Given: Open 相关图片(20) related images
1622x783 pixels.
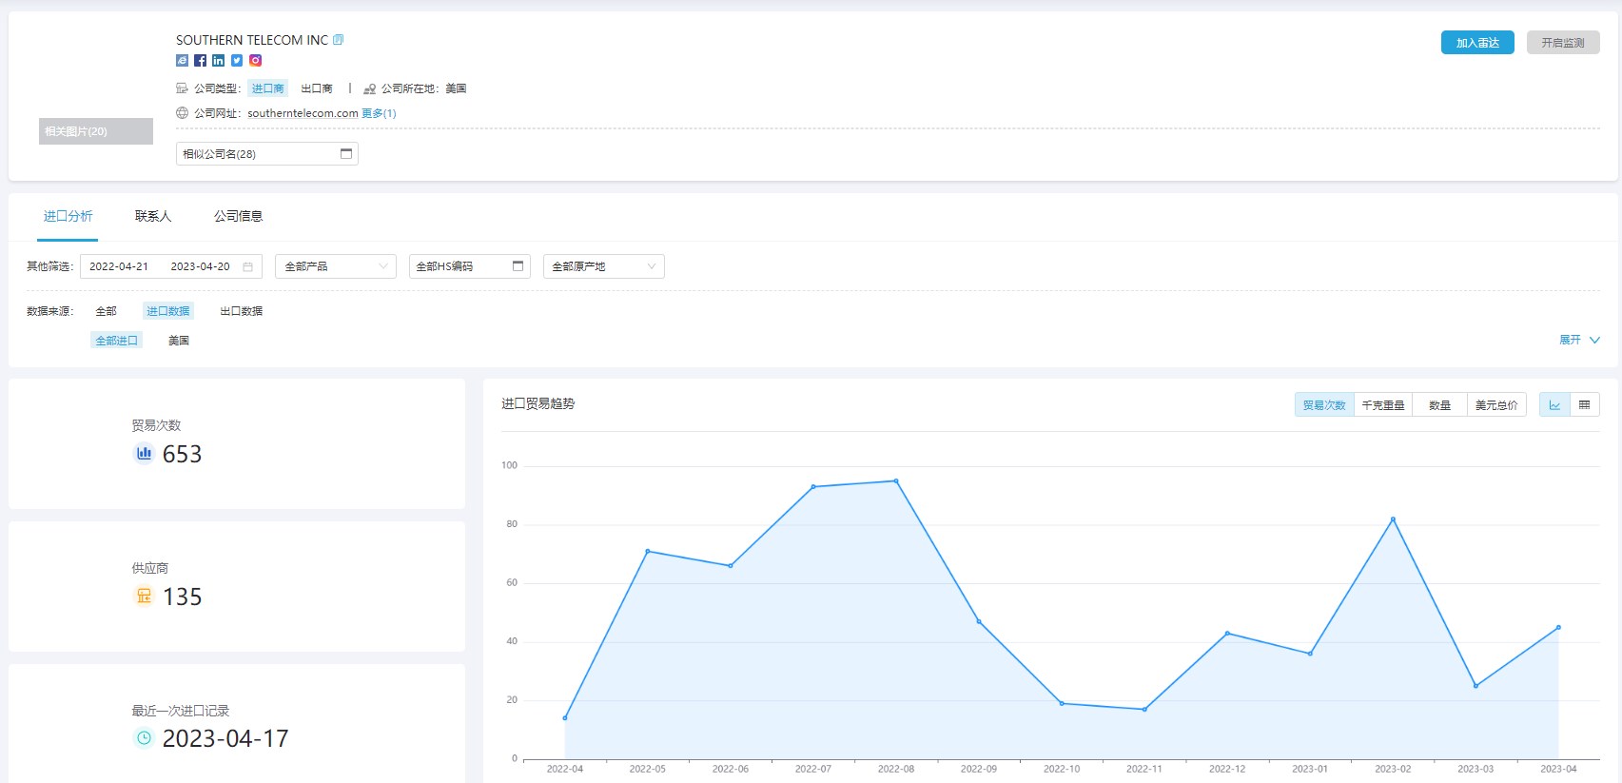Looking at the screenshot, I should point(95,131).
